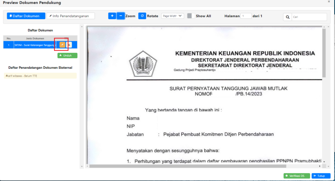Viewport: 335px width, 181px height.
Task: Click the magnifier search icon
Action: [x=288, y=17]
